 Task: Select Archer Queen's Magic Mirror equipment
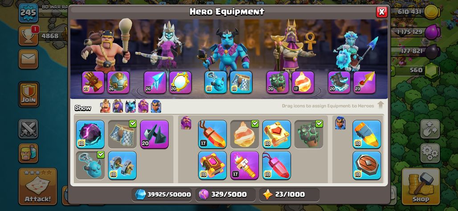(x=180, y=82)
